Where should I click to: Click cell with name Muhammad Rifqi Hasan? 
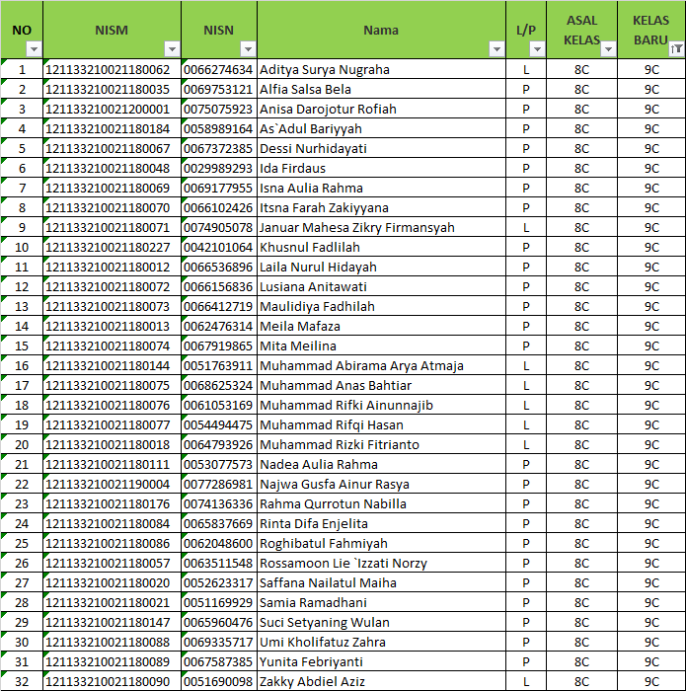coord(381,425)
